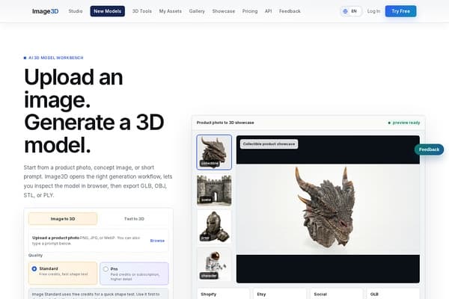Select the astronaut character thumbnail
The height and width of the screenshot is (299, 449).
(x=214, y=265)
